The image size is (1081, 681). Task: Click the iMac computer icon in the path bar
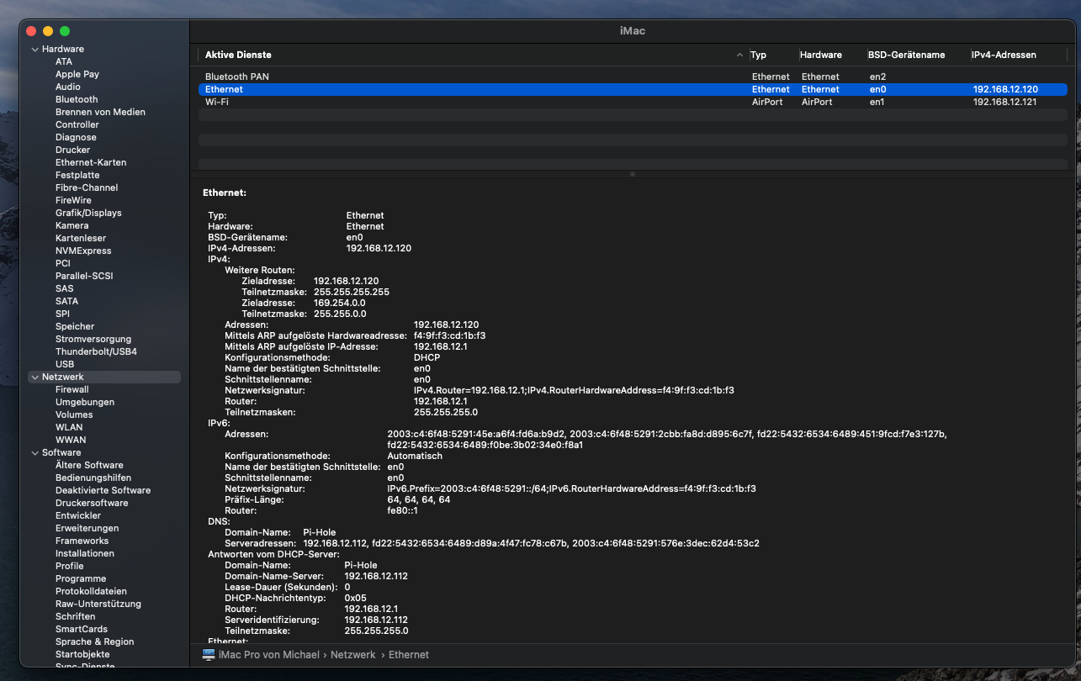(209, 654)
